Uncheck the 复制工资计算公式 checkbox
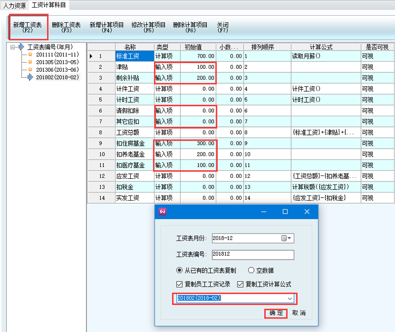395x332 pixels. click(240, 284)
